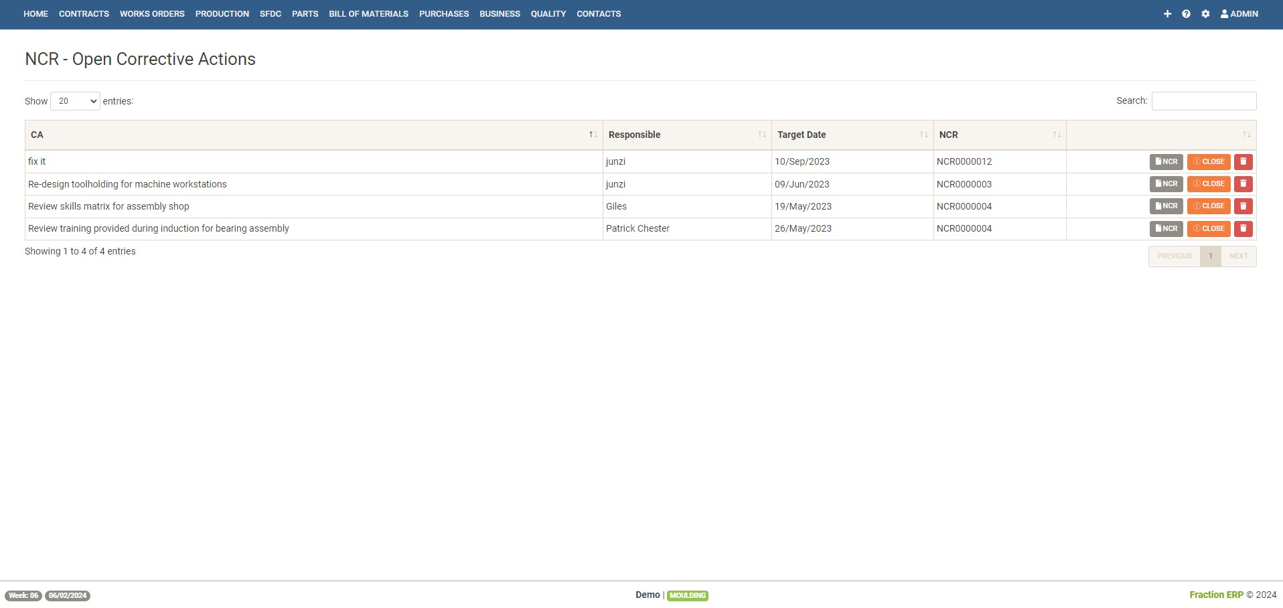The height and width of the screenshot is (608, 1283).
Task: Open the help question mark icon
Action: [x=1186, y=14]
